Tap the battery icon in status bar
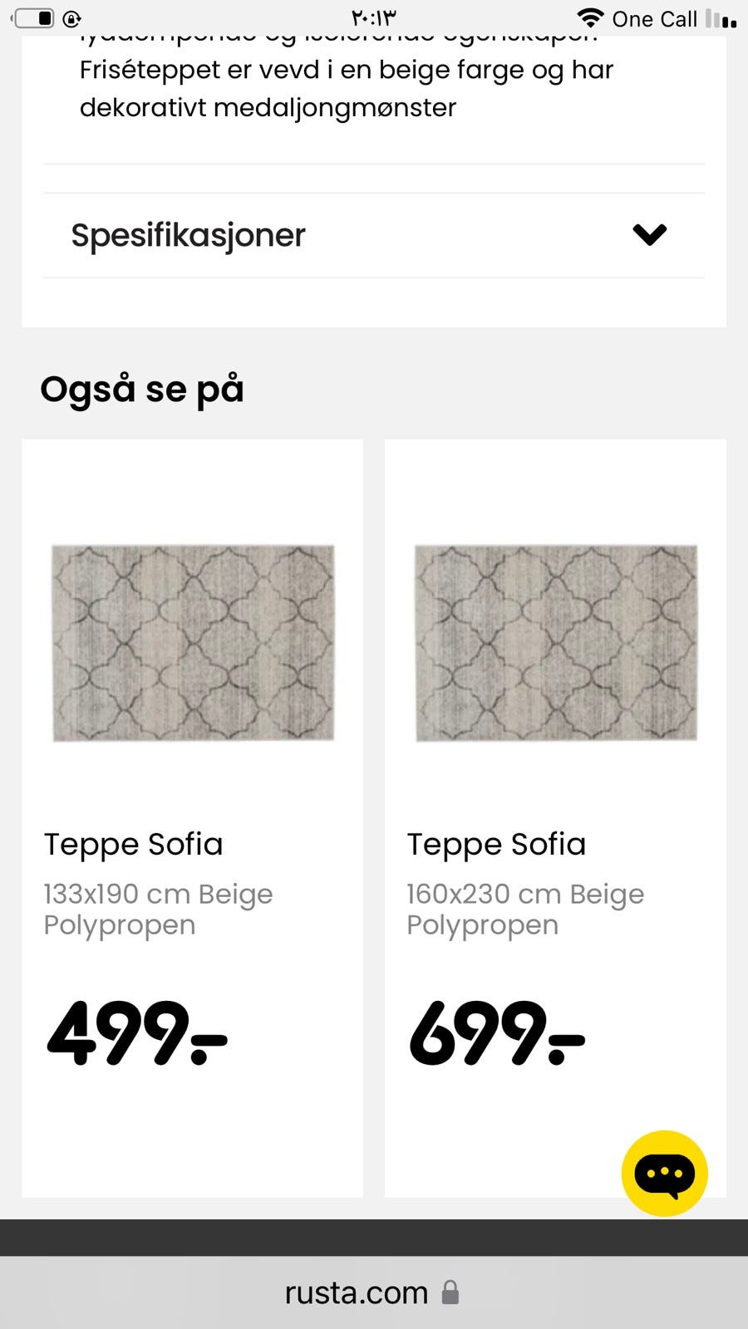Screen dimensions: 748x1329 34,17
